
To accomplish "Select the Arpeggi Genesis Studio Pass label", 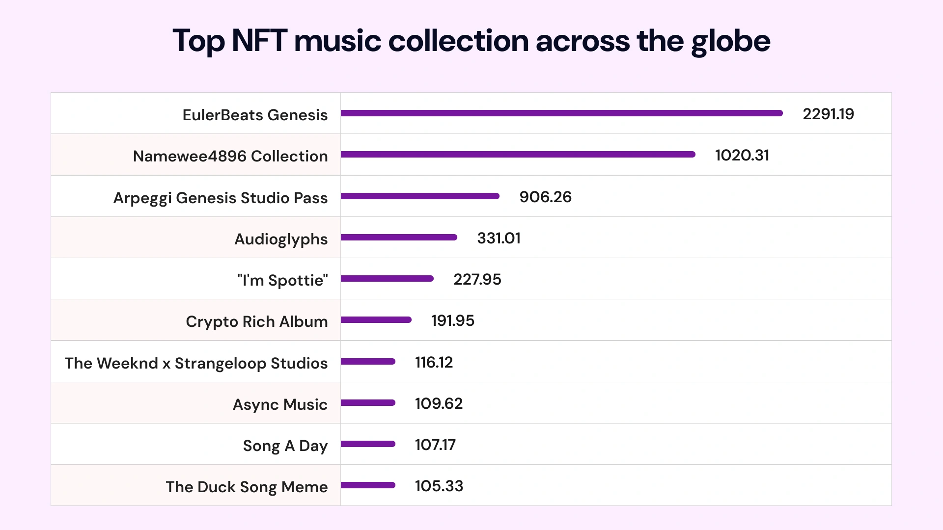I will [220, 197].
